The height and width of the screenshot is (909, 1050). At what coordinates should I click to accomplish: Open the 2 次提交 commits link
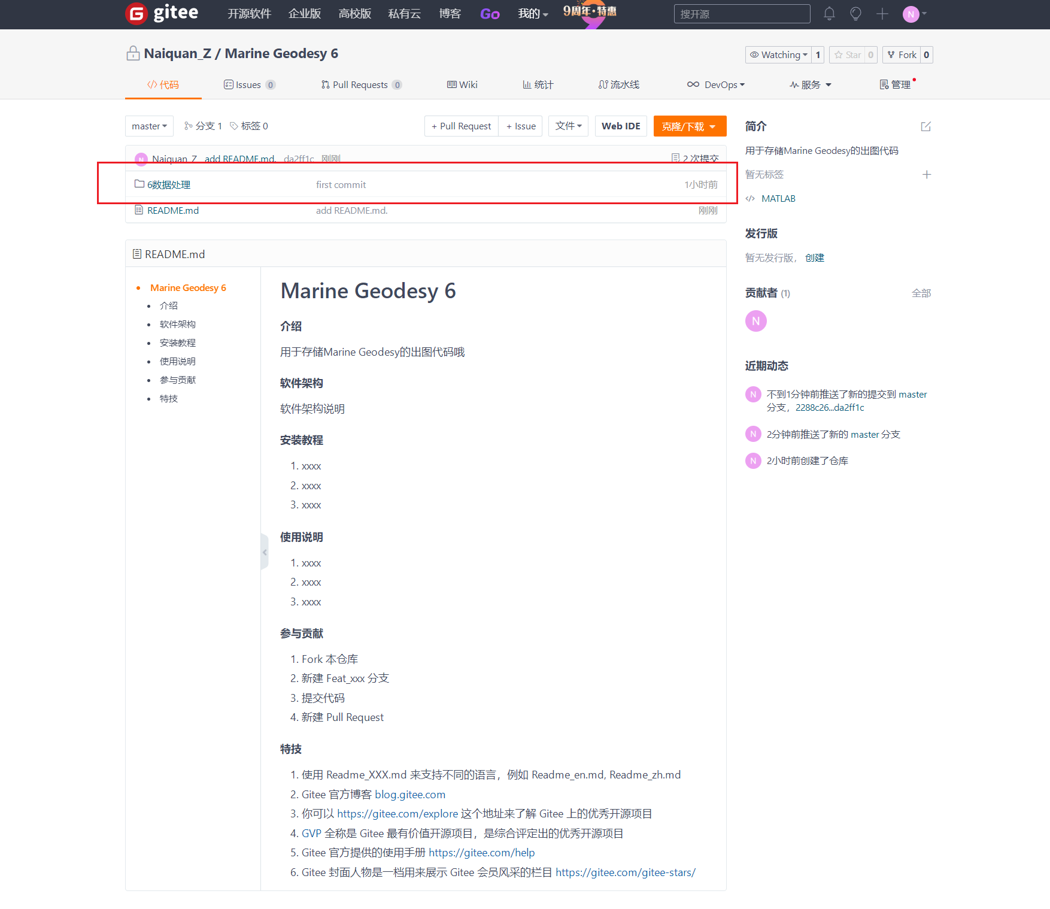tap(694, 158)
